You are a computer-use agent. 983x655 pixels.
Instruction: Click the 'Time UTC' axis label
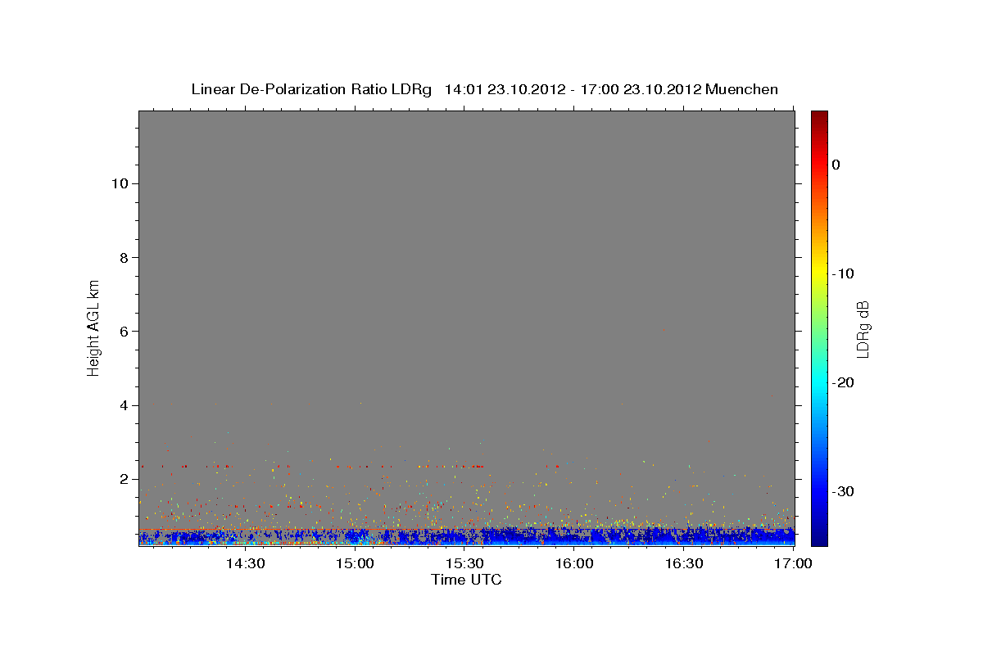coord(466,580)
